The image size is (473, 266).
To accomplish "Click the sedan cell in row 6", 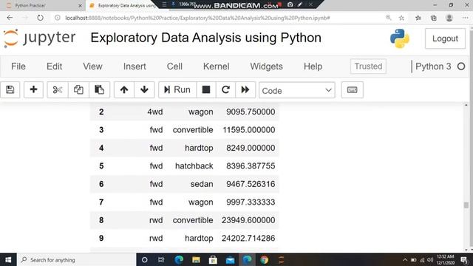I will coord(202,184).
